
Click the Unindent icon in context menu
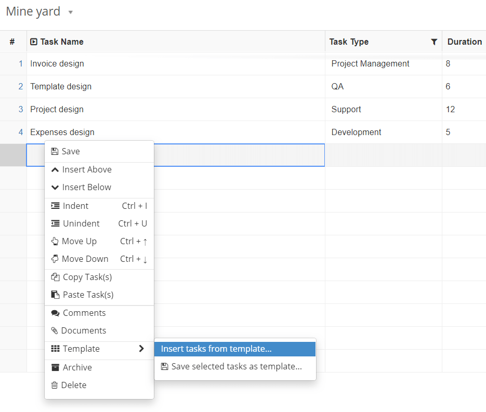coord(55,223)
